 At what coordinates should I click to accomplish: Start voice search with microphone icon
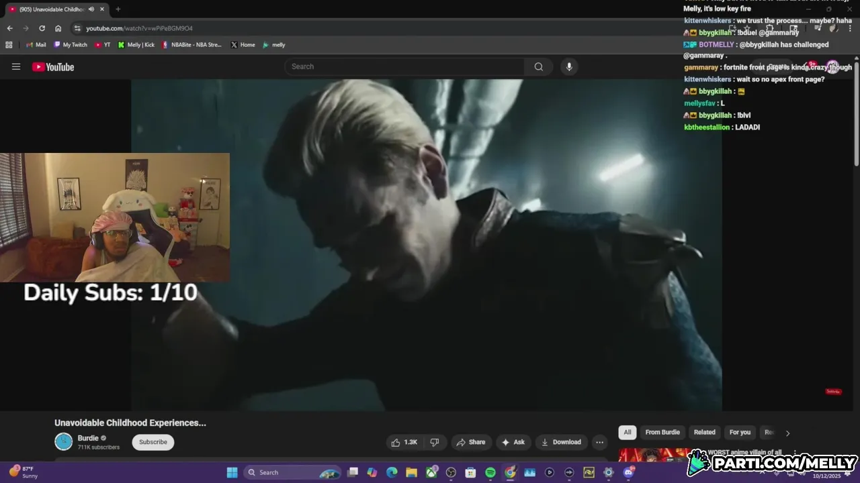(x=569, y=66)
